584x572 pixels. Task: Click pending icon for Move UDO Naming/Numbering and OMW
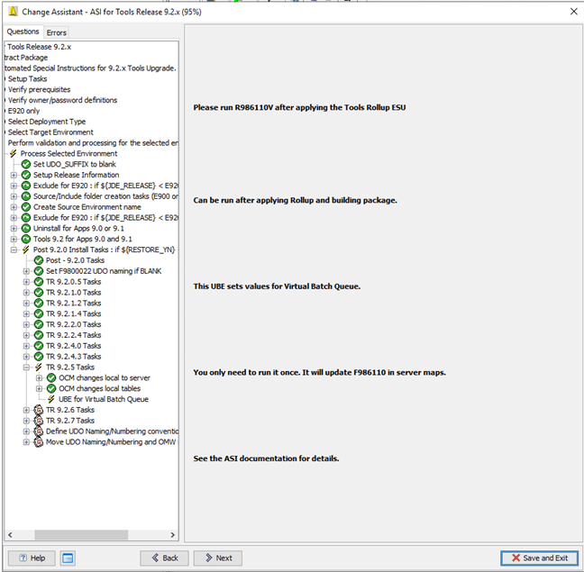[39, 441]
